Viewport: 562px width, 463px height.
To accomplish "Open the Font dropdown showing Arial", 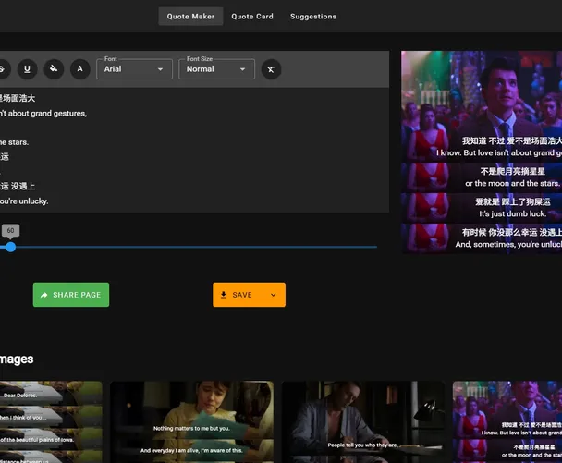I will tap(134, 68).
